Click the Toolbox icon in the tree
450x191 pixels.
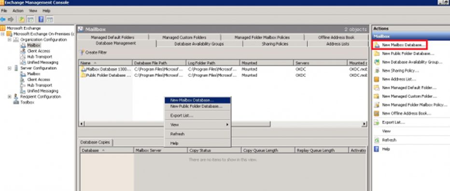pos(16,102)
